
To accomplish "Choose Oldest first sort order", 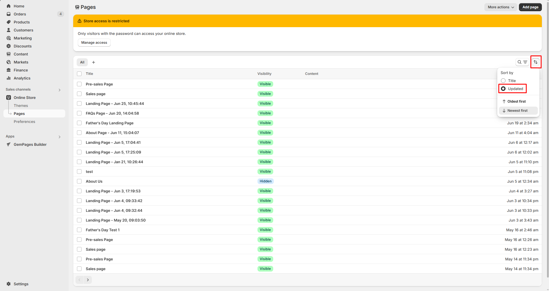I will [516, 101].
